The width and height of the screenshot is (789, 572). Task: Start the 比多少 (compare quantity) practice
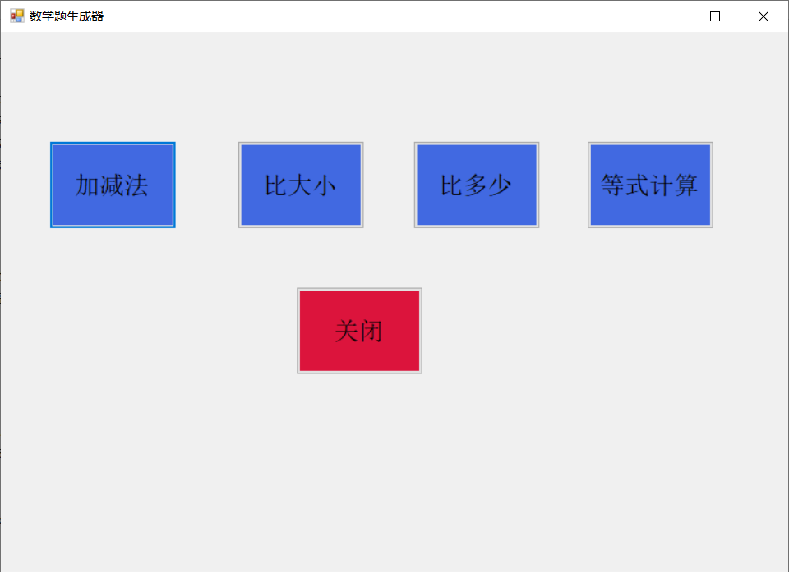click(477, 185)
